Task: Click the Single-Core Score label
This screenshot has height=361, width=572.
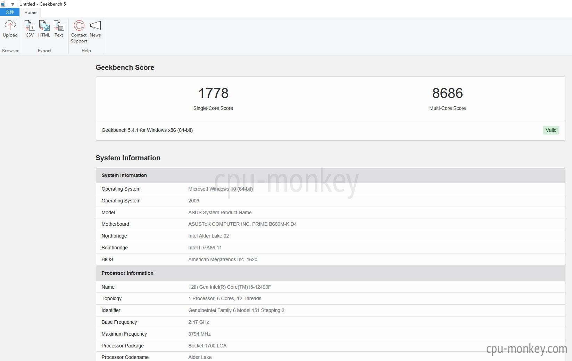Action: 213,108
